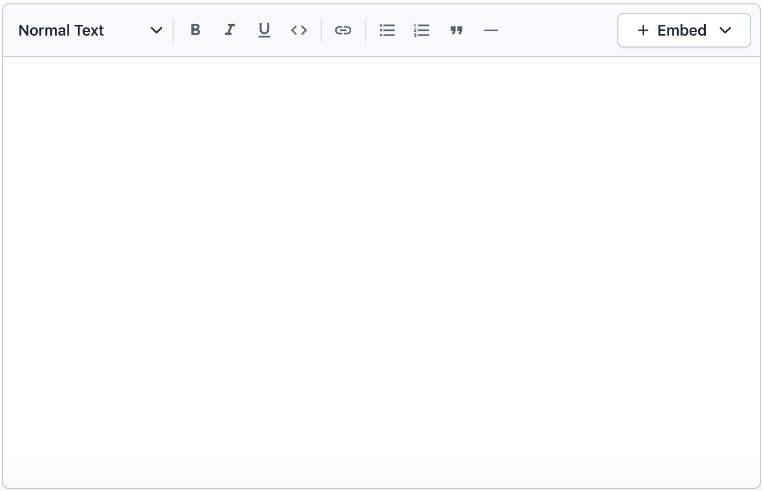The image size is (763, 491).
Task: Toggle the code block formatting
Action: point(298,30)
